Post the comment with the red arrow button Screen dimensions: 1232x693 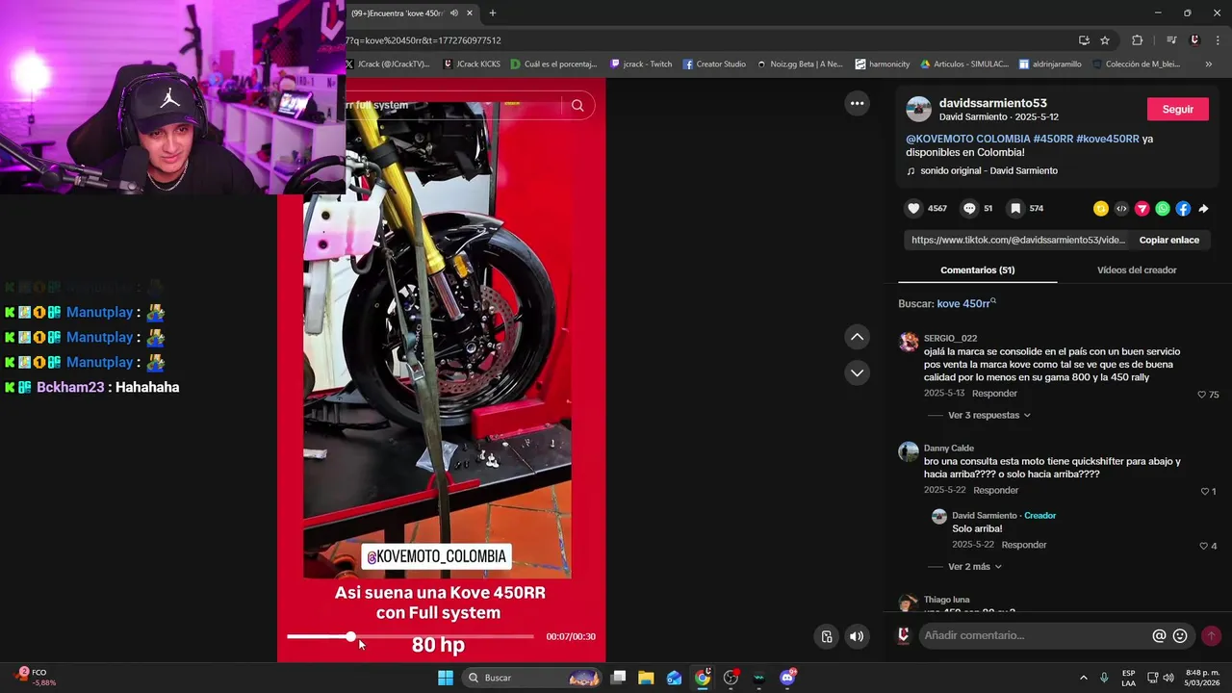click(x=1211, y=635)
